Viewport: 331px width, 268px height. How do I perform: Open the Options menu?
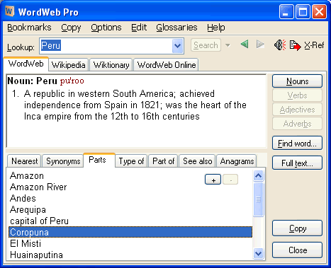point(106,28)
